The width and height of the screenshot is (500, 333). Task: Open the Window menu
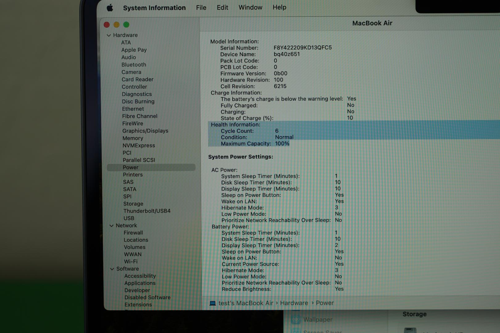(250, 7)
